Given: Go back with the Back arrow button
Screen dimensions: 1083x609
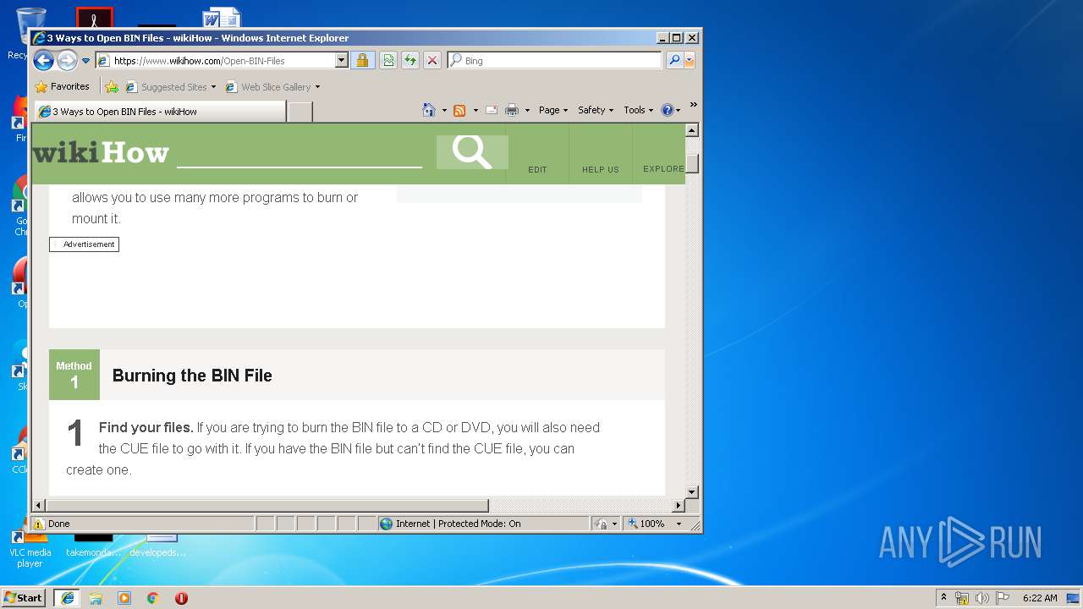Looking at the screenshot, I should [x=44, y=60].
